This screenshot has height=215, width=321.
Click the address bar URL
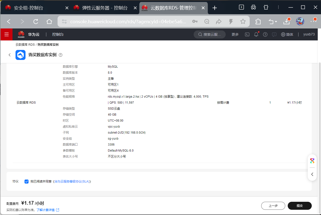pos(128,22)
